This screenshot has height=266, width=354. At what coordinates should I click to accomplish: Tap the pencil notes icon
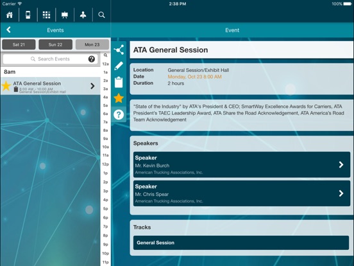click(x=119, y=66)
